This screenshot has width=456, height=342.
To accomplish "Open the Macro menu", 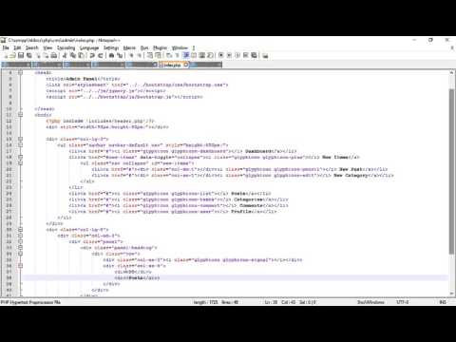I will point(129,47).
